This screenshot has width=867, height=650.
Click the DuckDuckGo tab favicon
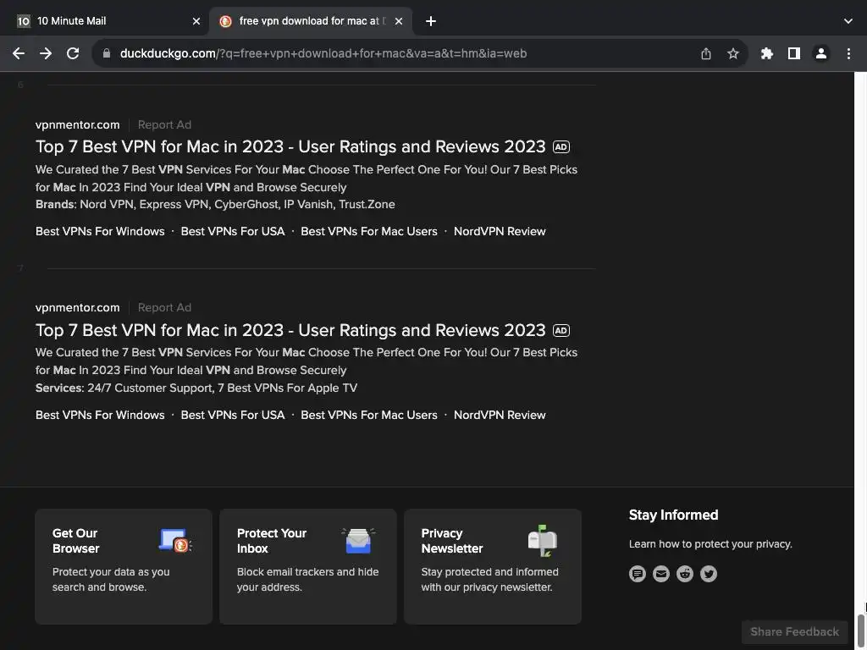225,21
